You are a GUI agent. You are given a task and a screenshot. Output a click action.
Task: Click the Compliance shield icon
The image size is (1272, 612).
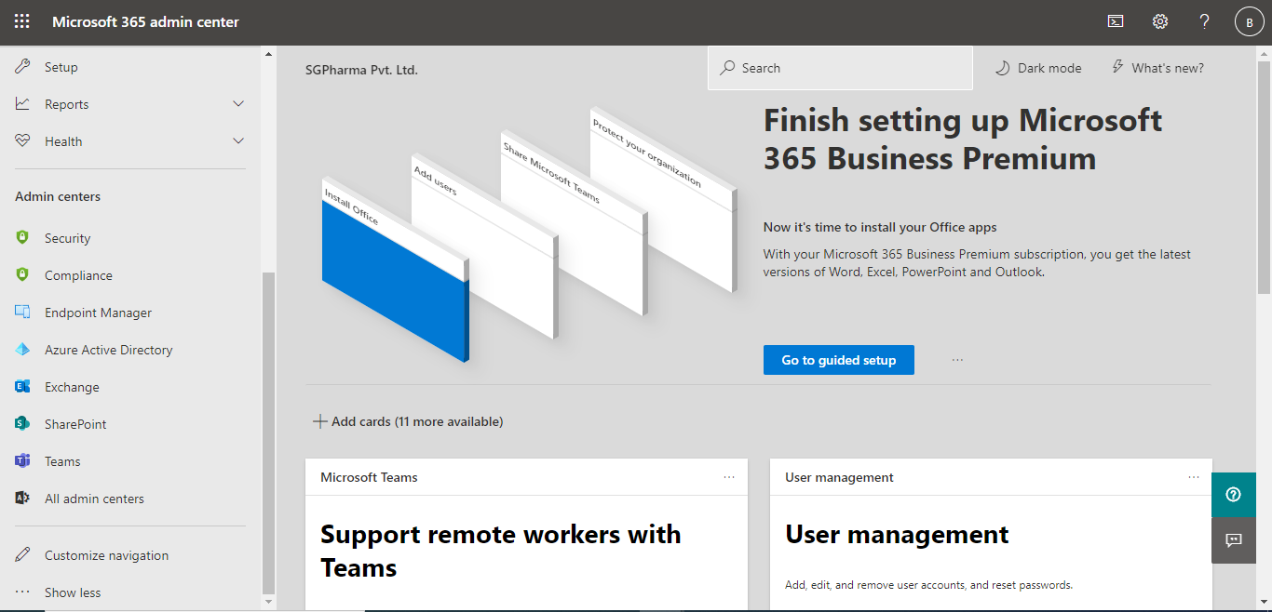[x=23, y=275]
